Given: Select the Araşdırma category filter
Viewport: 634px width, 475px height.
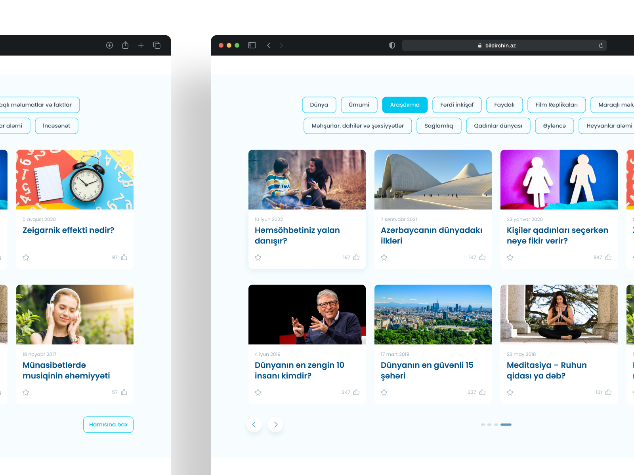Looking at the screenshot, I should coord(405,104).
